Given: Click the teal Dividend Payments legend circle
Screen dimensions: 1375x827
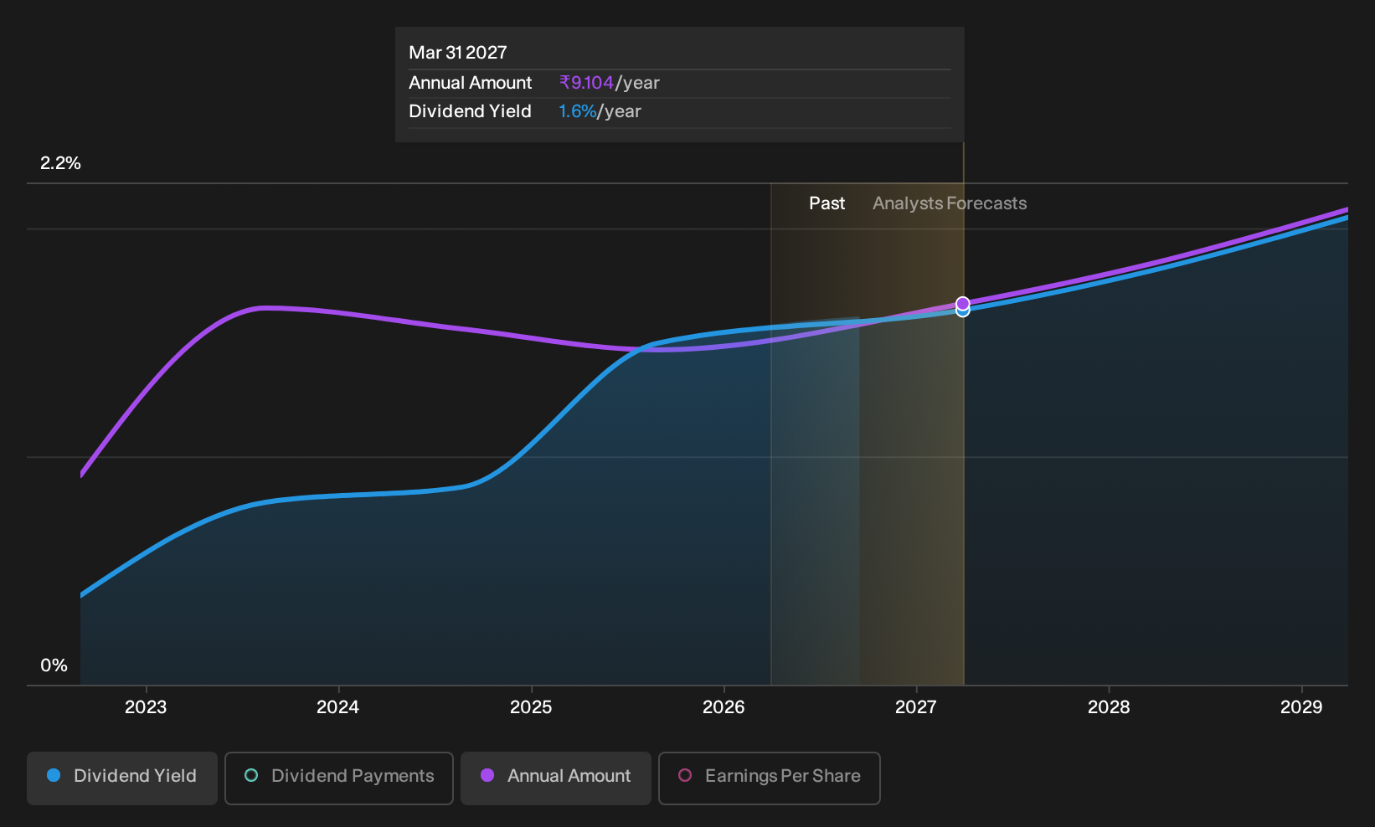Looking at the screenshot, I should [251, 775].
